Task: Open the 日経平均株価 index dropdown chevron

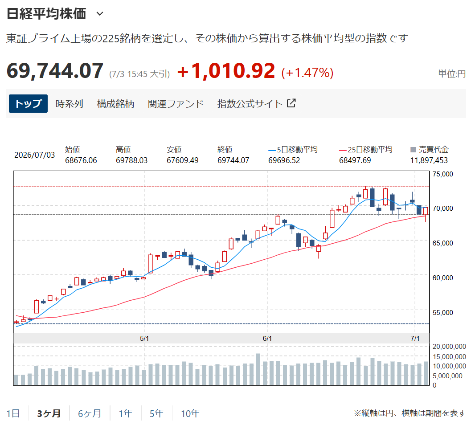Action: 100,14
